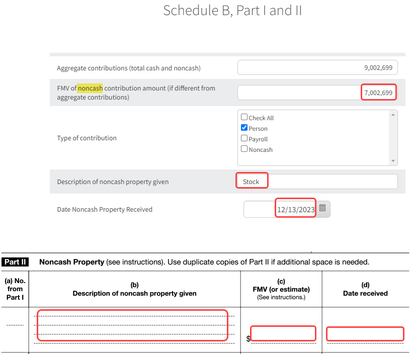Image resolution: width=413 pixels, height=354 pixels.
Task: Click the contribution list scroll-up arrow
Action: pos(393,115)
